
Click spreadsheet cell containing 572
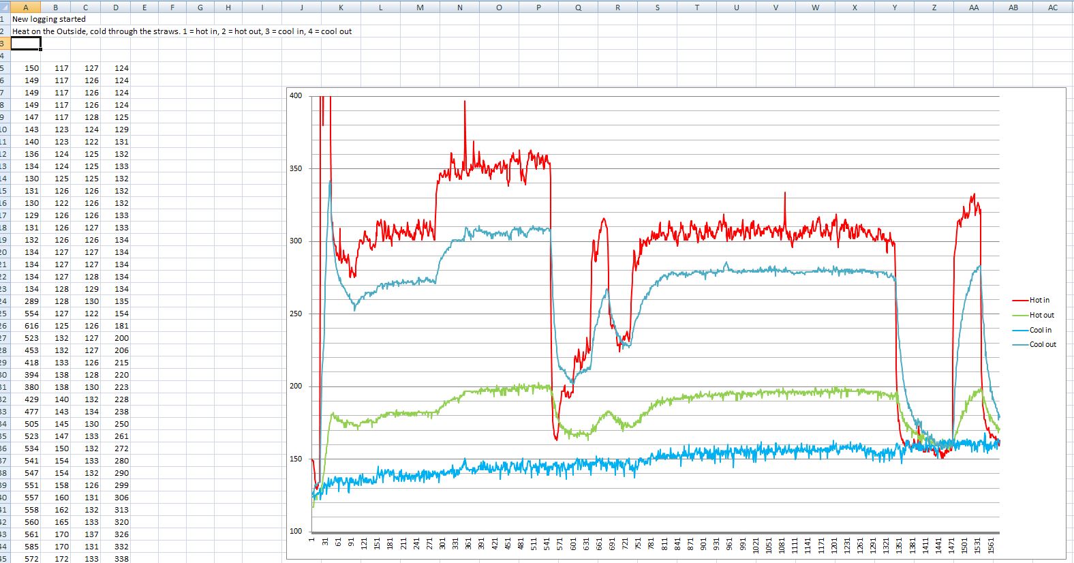(x=26, y=558)
